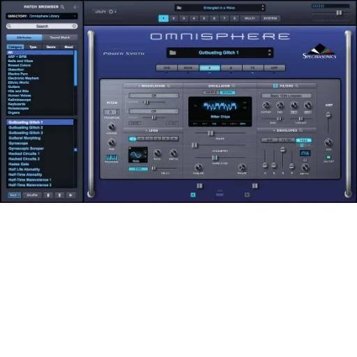357x357 pixels.
Task: Click the Amp level fader
Action: point(328,114)
